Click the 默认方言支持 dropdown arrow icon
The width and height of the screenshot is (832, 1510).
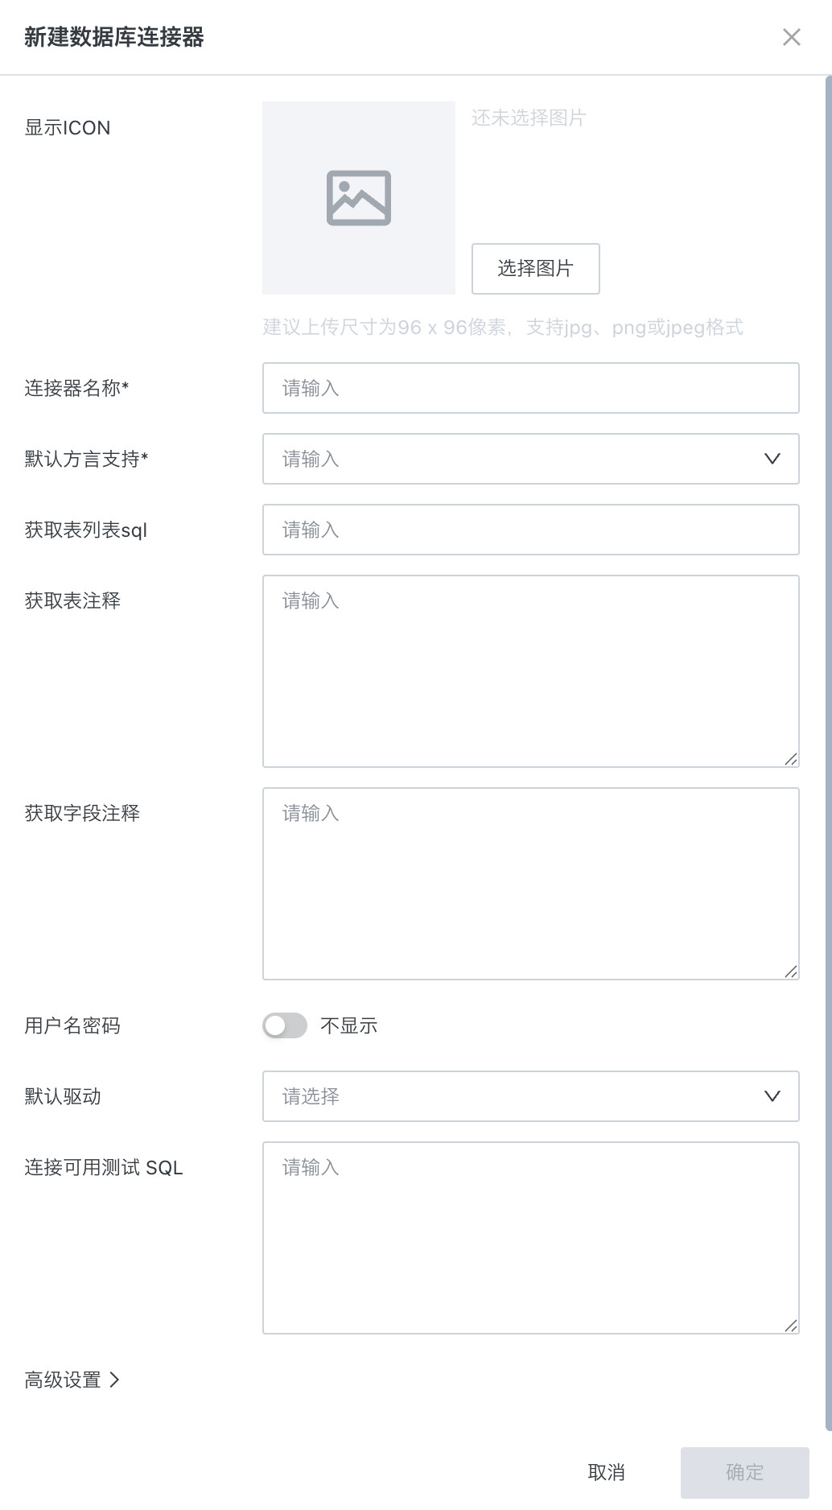pos(772,459)
